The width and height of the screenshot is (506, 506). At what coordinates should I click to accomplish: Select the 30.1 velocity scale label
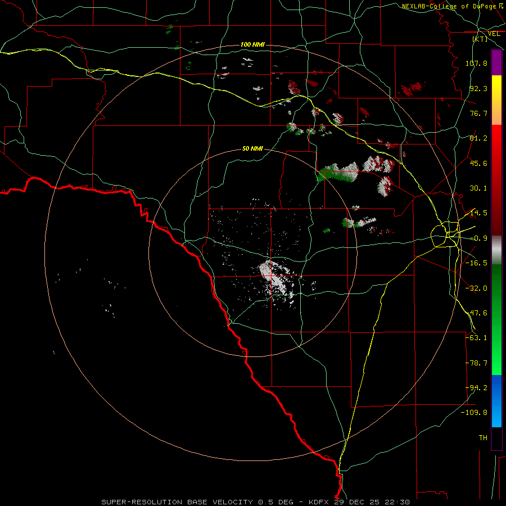tap(478, 188)
